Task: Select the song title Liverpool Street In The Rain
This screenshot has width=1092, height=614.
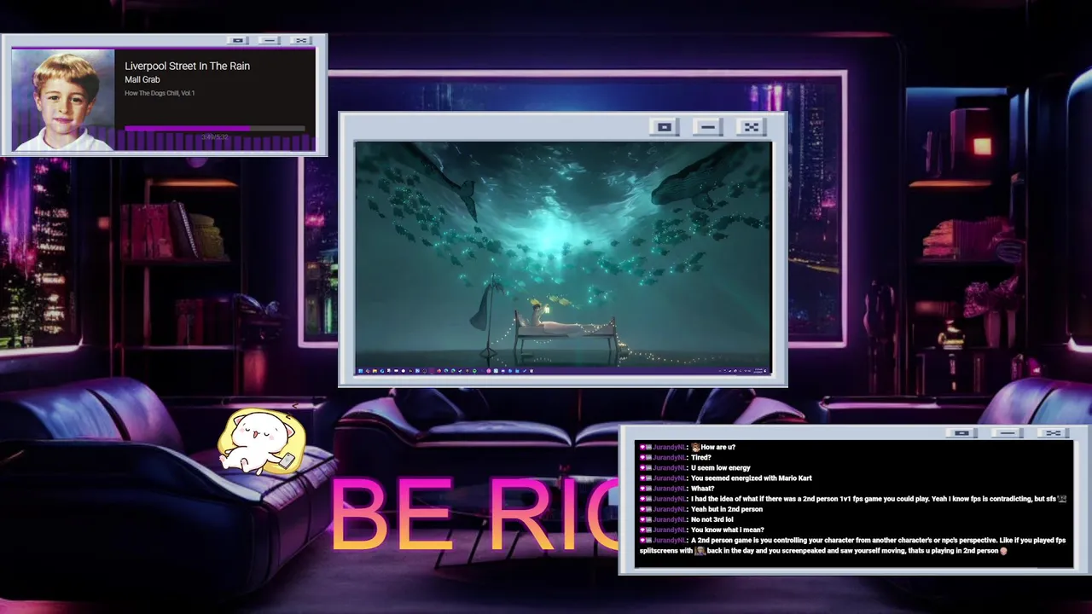Action: click(x=187, y=66)
